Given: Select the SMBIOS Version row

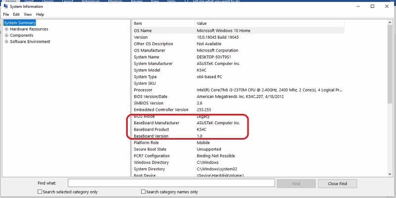Looking at the screenshot, I should pos(239,103).
